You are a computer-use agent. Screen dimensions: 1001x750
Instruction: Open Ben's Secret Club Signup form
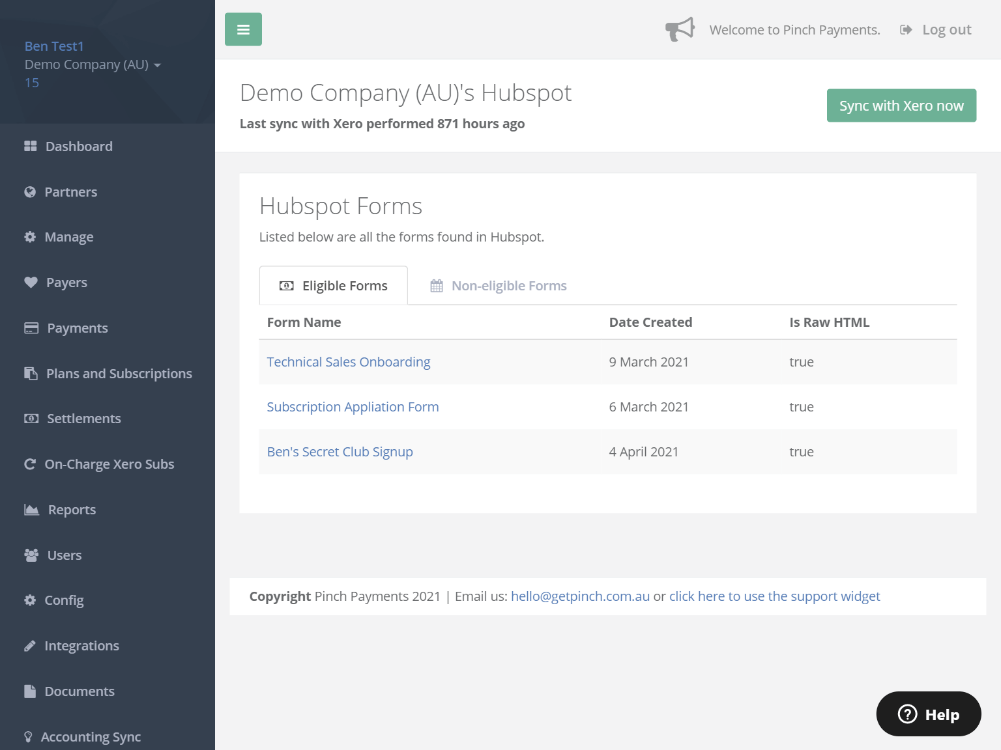pyautogui.click(x=340, y=452)
